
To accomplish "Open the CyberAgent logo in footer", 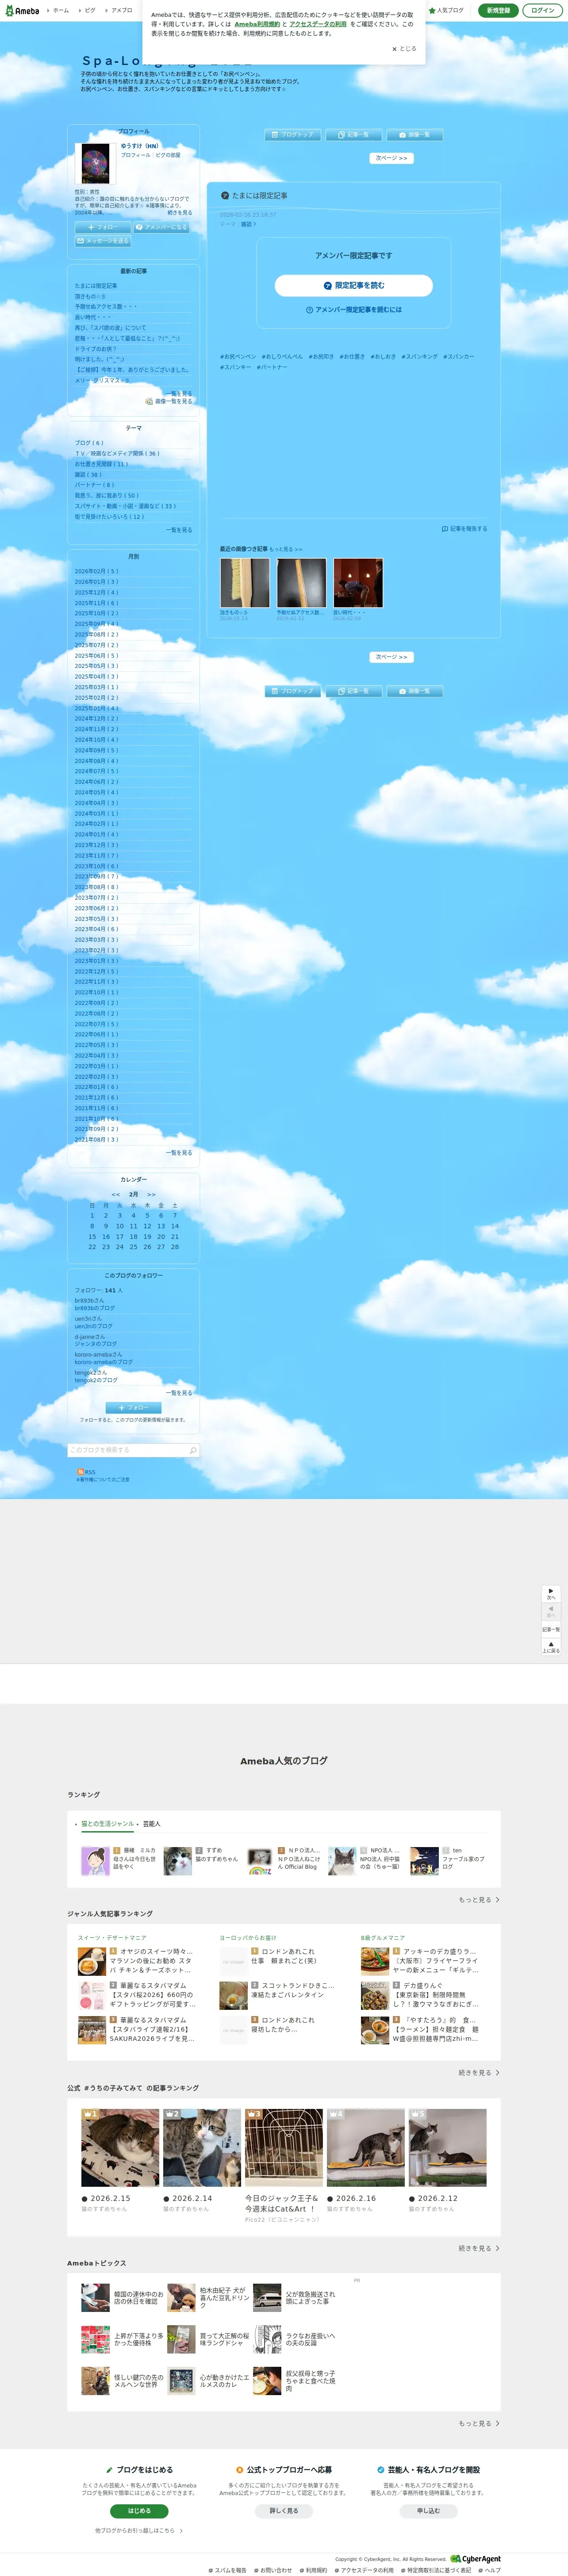I will pos(476,2559).
